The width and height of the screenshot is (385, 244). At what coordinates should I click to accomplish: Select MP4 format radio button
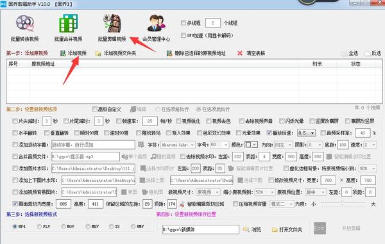coord(15,226)
